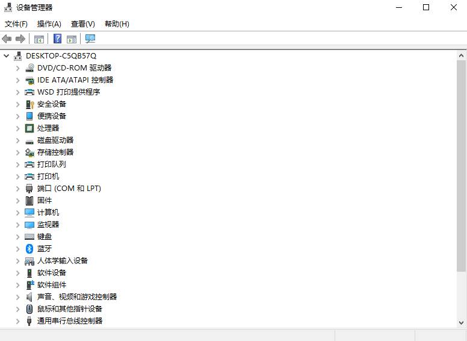Select the 人体学输入设备 label
The image size is (467, 341).
62,260
